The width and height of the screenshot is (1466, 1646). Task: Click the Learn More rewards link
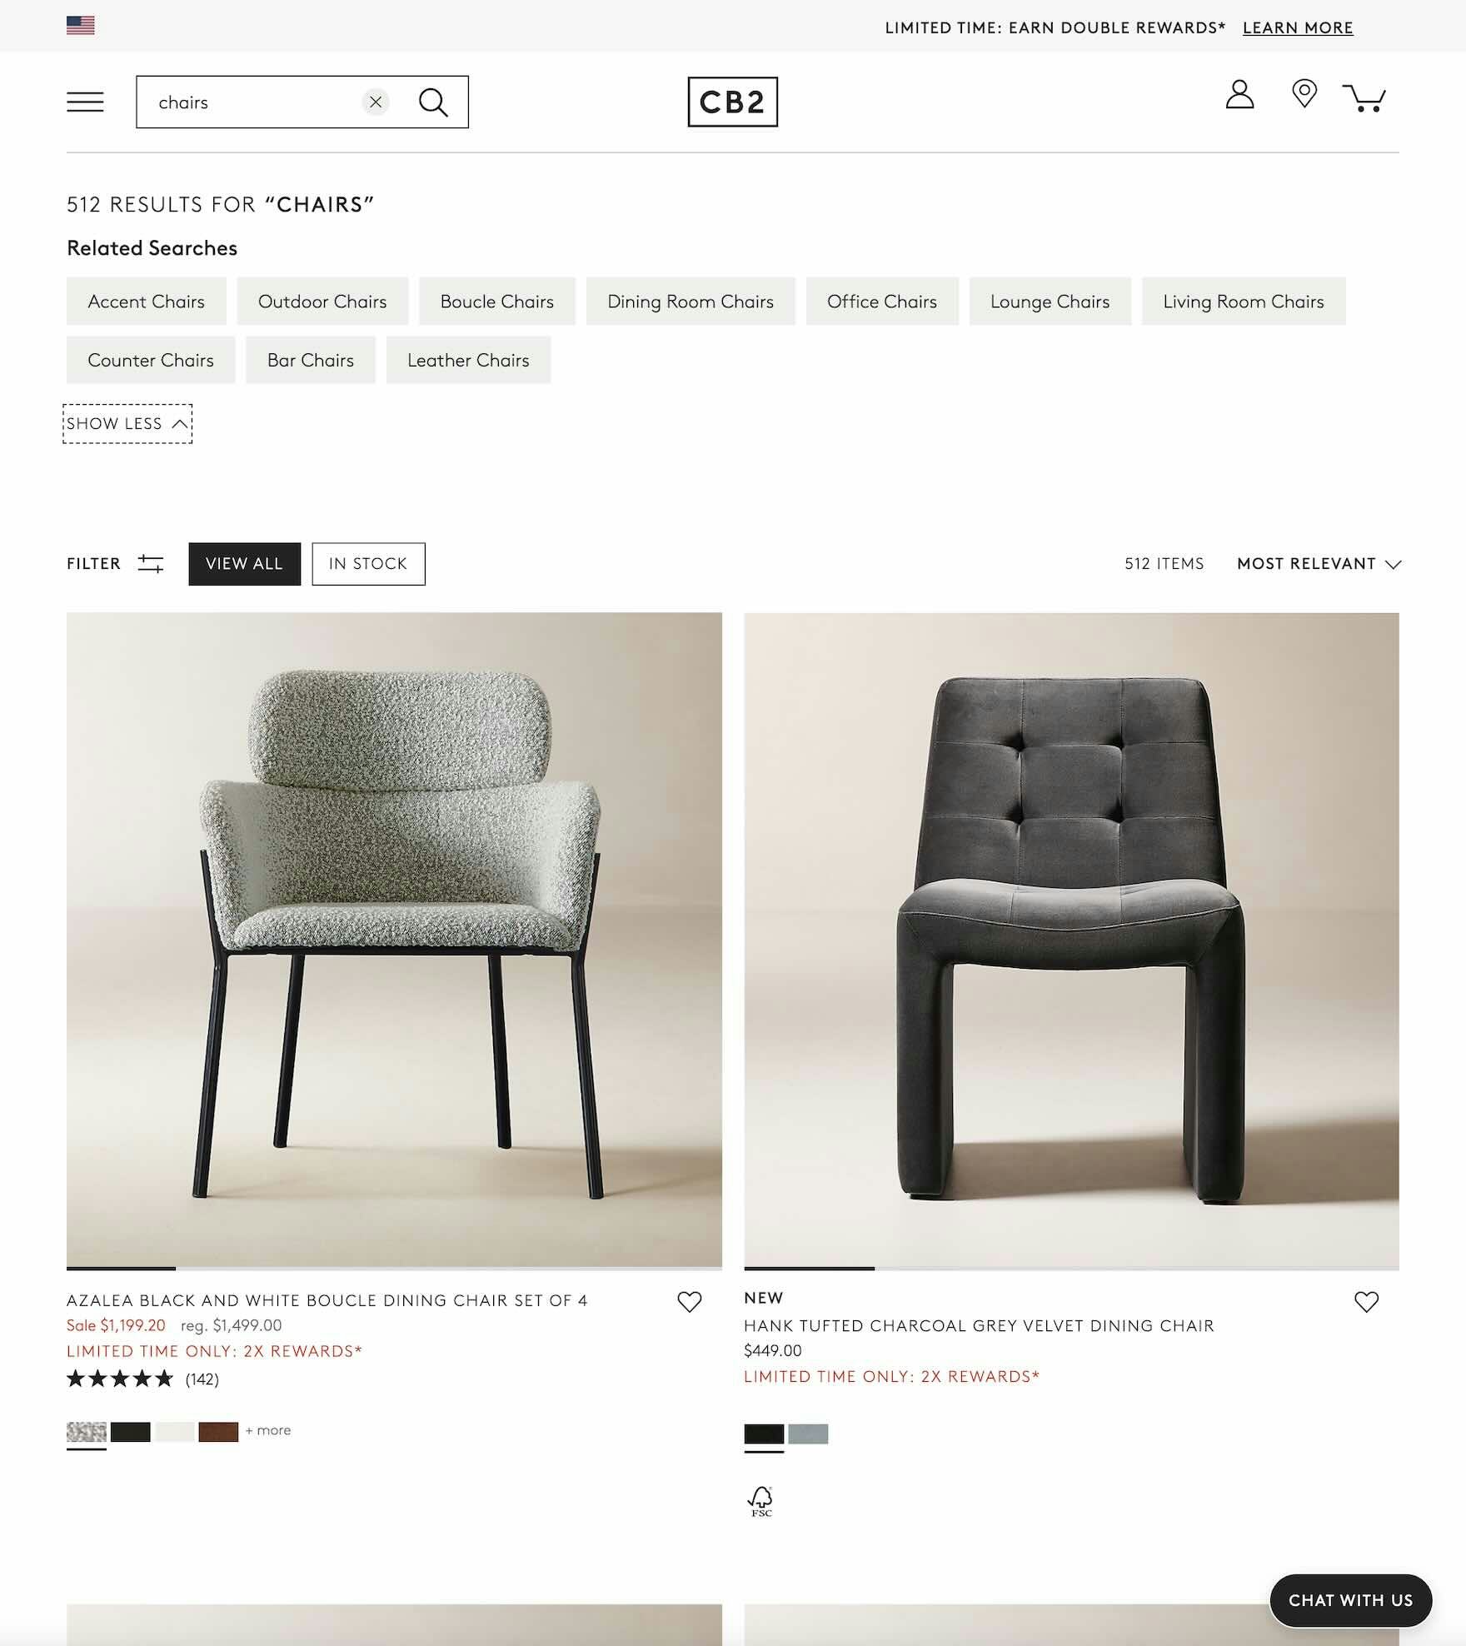click(1298, 27)
